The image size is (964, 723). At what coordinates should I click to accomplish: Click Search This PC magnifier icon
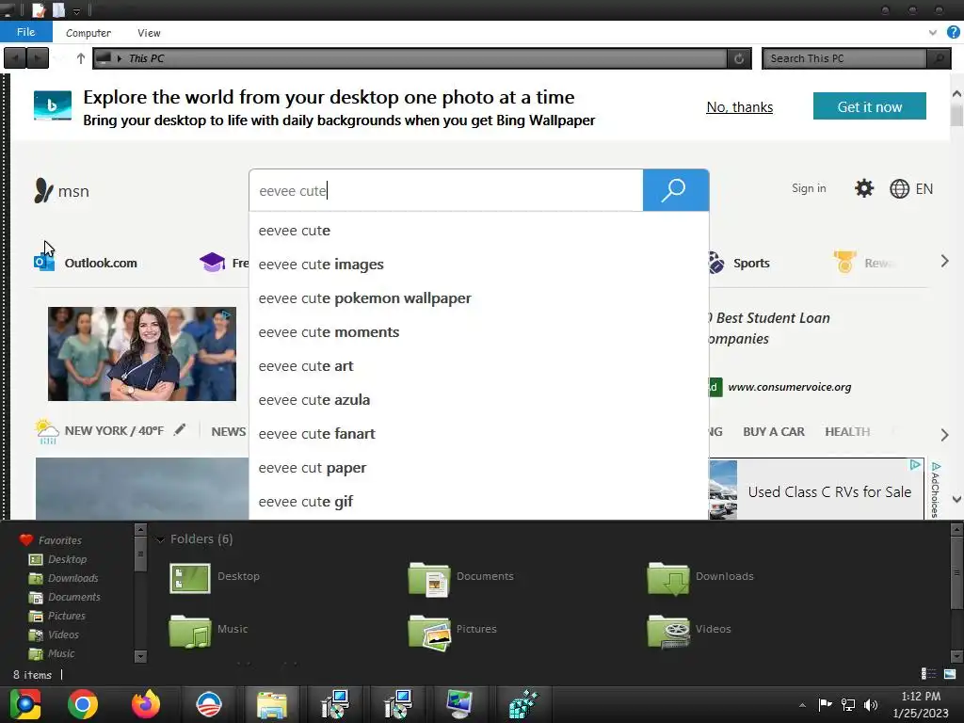click(939, 58)
